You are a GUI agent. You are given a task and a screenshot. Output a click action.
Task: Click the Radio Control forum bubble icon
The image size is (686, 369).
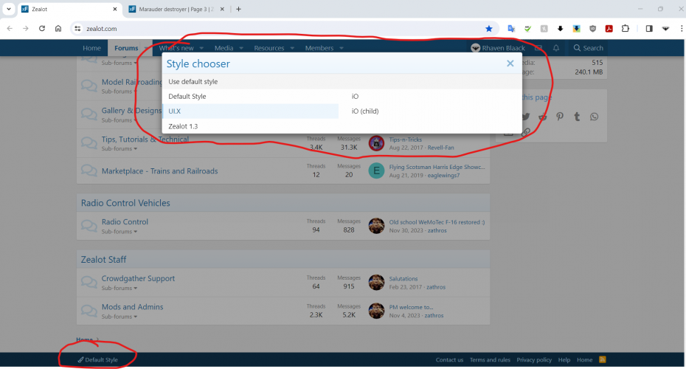click(x=89, y=226)
